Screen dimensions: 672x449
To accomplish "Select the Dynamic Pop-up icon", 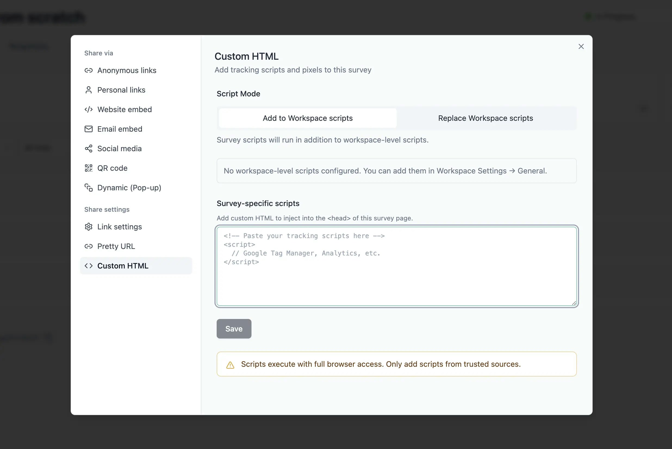I will click(x=88, y=188).
